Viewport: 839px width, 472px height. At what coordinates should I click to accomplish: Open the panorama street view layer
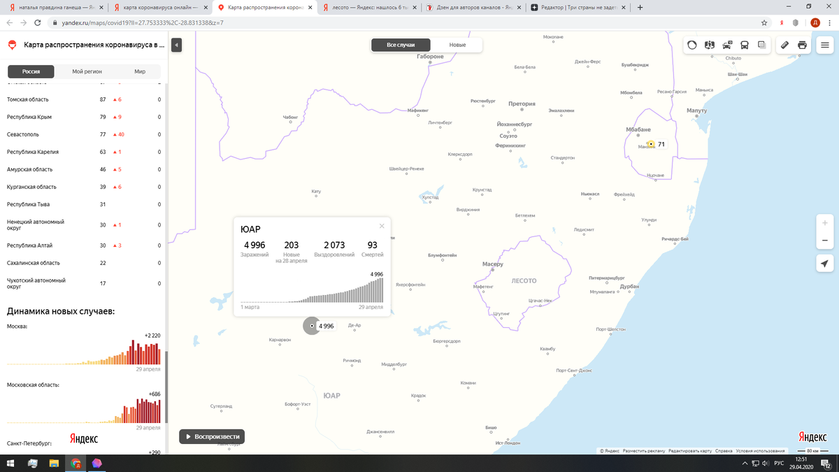[710, 45]
